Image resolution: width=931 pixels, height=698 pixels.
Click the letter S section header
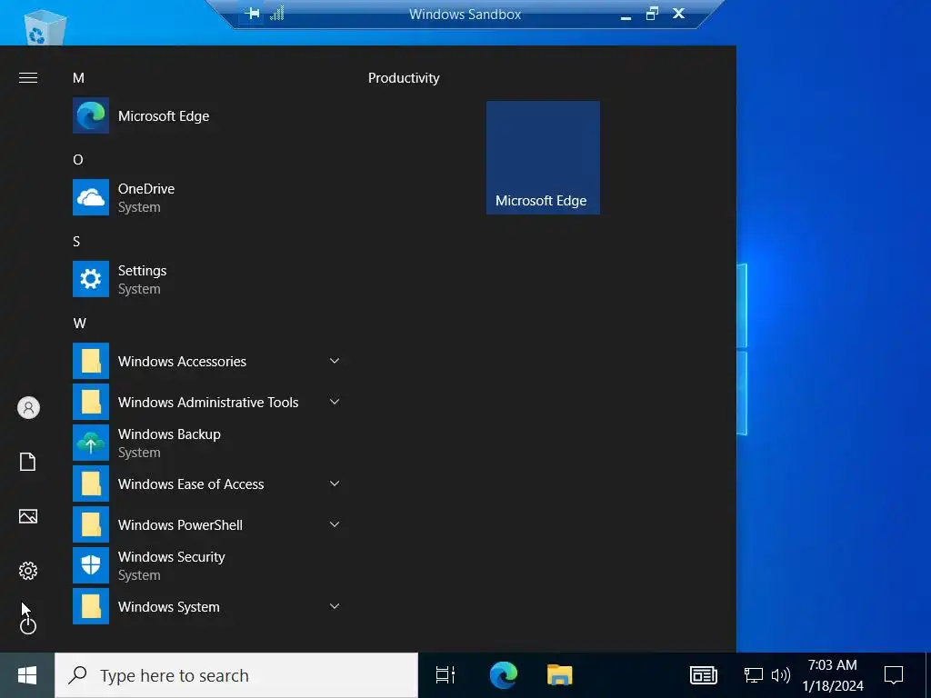[76, 242]
